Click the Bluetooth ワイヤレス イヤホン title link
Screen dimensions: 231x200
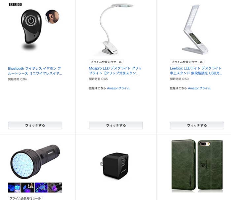(35, 71)
